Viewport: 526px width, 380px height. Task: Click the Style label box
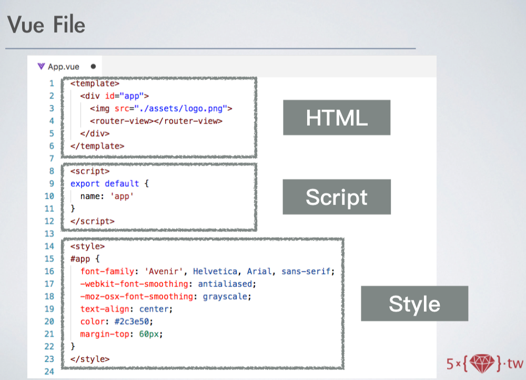click(414, 304)
